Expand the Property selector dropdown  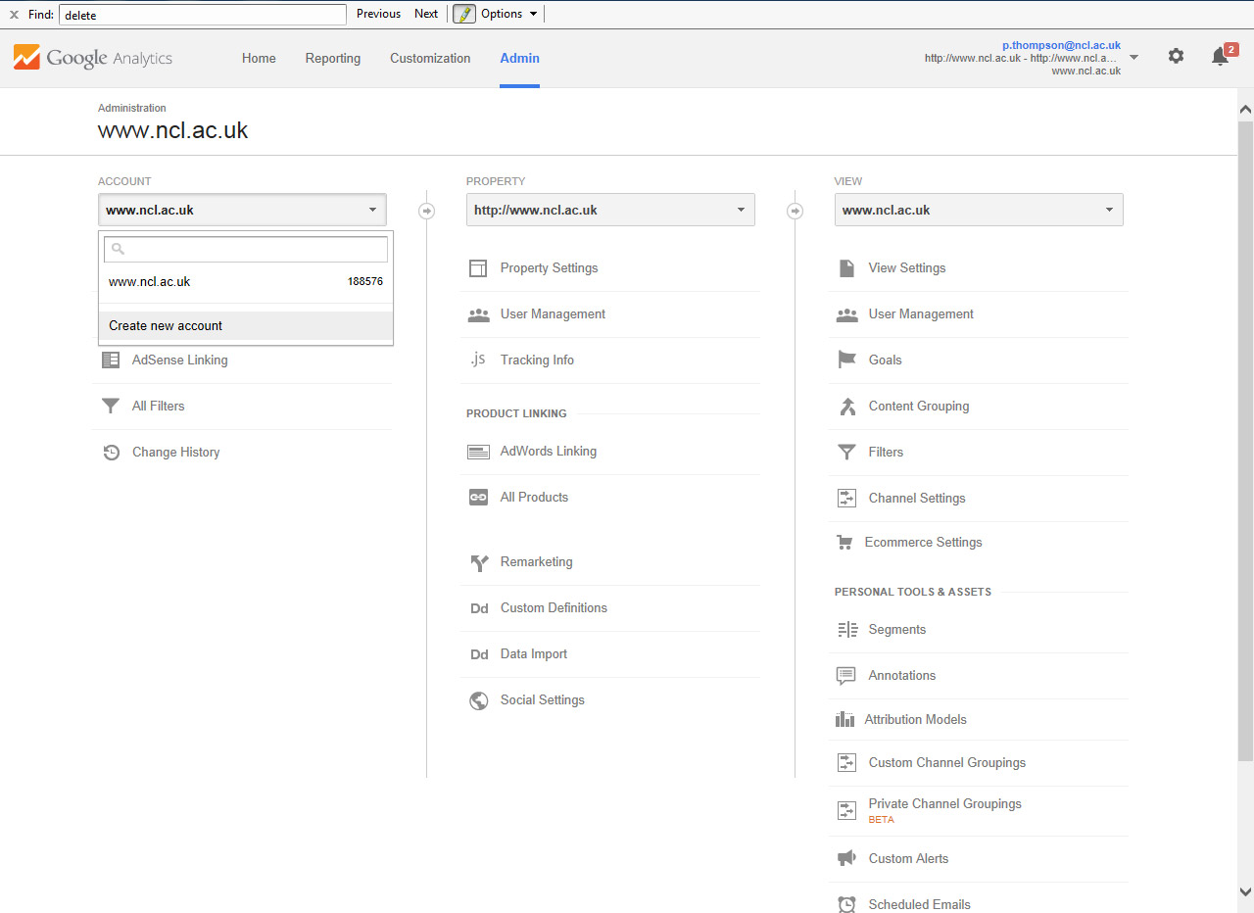point(609,210)
